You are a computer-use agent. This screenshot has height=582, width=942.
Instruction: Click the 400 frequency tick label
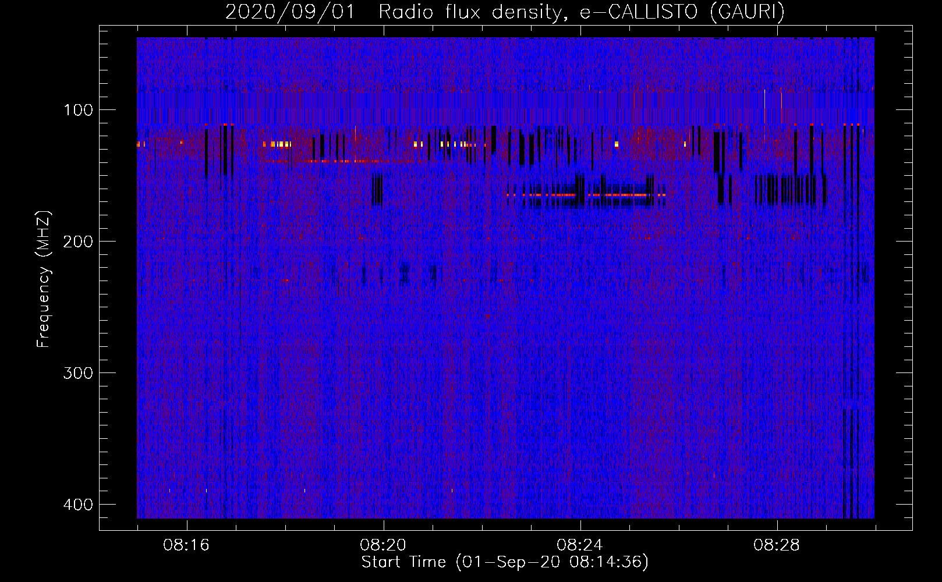(x=78, y=505)
